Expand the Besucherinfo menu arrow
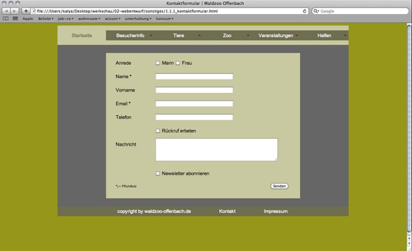The width and height of the screenshot is (412, 251). coord(151,35)
